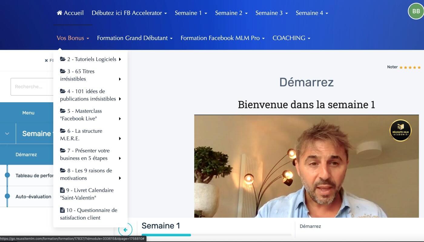The image size is (424, 242).
Task: Open the COACHING menu
Action: click(x=291, y=38)
